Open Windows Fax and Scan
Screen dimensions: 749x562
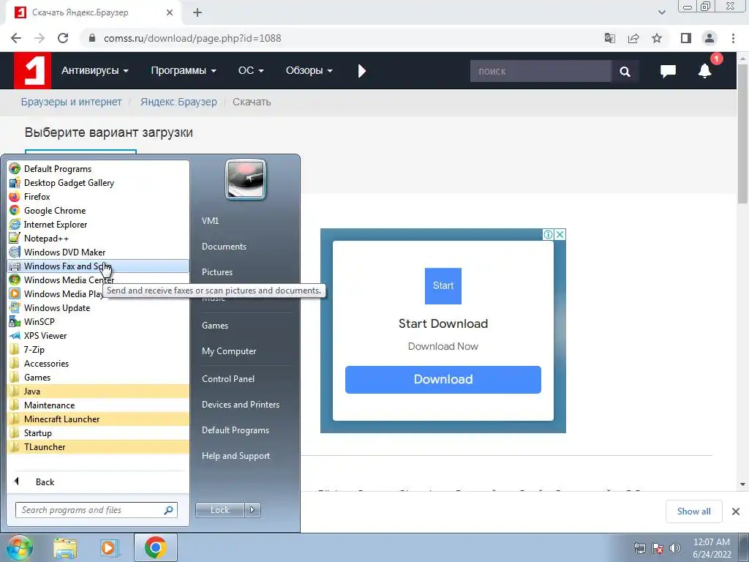point(99,266)
